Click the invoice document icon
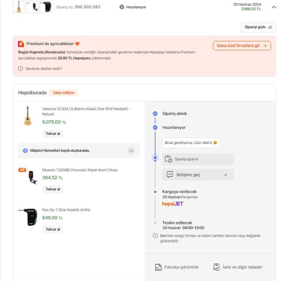The width and height of the screenshot is (281, 281). 158,267
